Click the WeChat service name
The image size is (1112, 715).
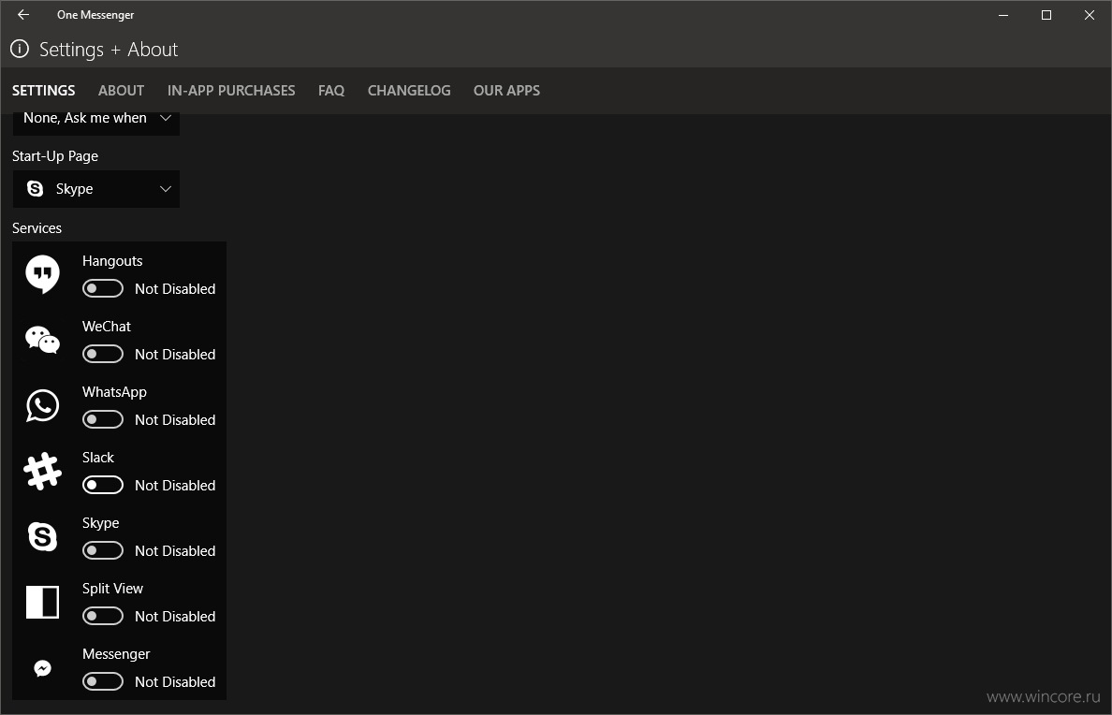(x=107, y=327)
